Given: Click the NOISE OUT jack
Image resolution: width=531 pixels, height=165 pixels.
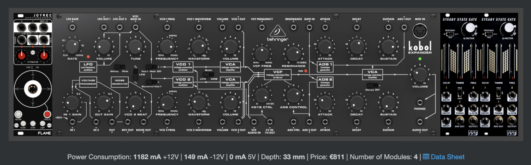Looking at the screenshot, I should tap(143, 122).
